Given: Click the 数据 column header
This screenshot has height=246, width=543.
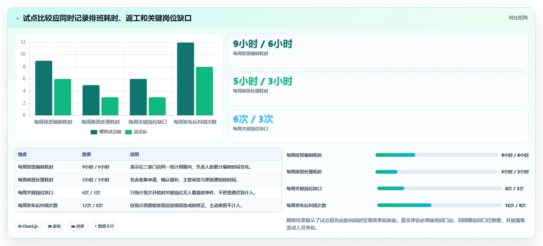Looking at the screenshot, I should 87,155.
